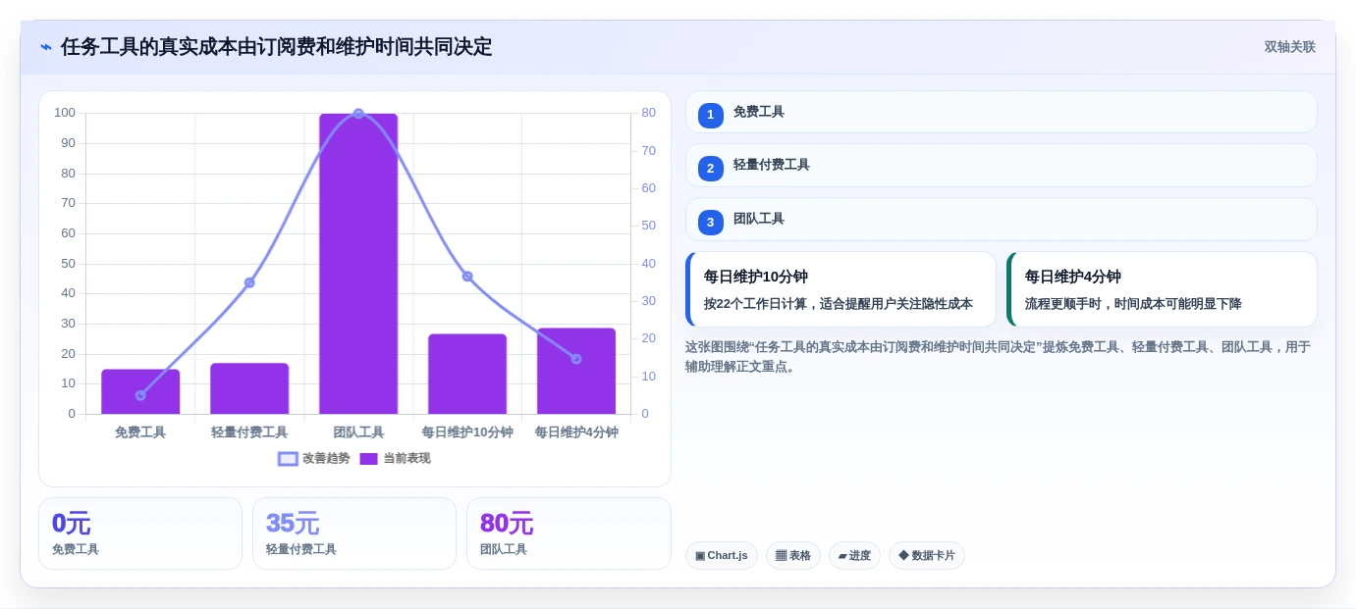Click the tallest bar for 团队工具

358,264
